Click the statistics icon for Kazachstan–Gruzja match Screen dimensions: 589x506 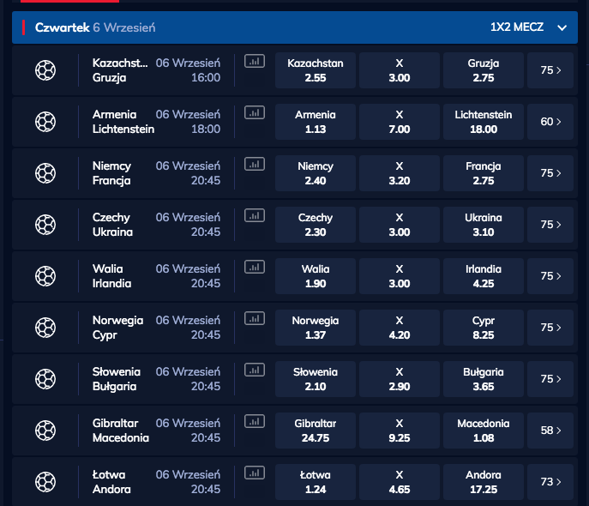(x=255, y=61)
